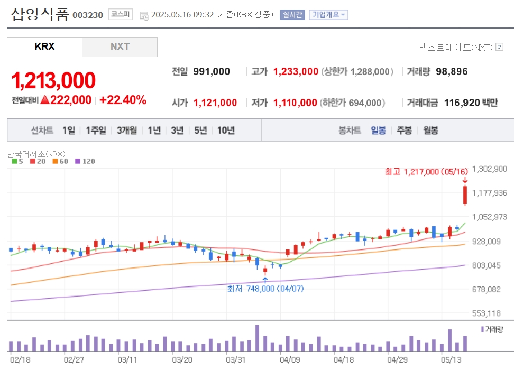
Task: Click the 553,118 price axis label
Action: click(x=487, y=313)
